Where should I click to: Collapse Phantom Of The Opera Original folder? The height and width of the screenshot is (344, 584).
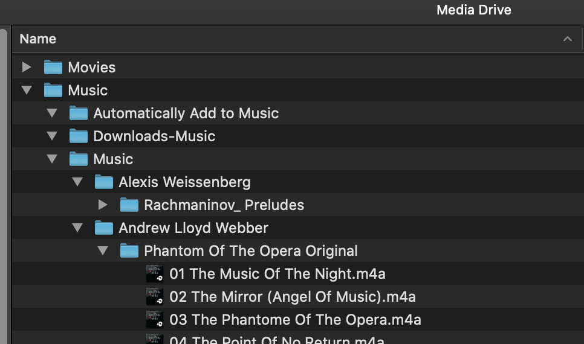tap(103, 250)
